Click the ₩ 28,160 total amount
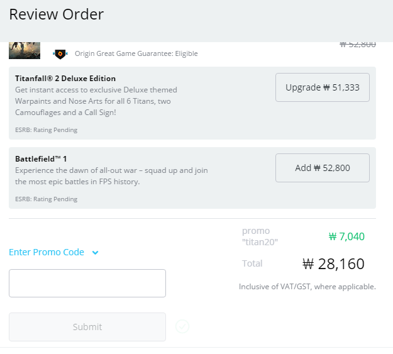 tap(333, 263)
